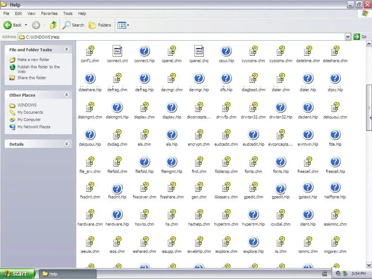
Task: Select the dxdiag.chm file icon
Action: pyautogui.click(x=117, y=134)
